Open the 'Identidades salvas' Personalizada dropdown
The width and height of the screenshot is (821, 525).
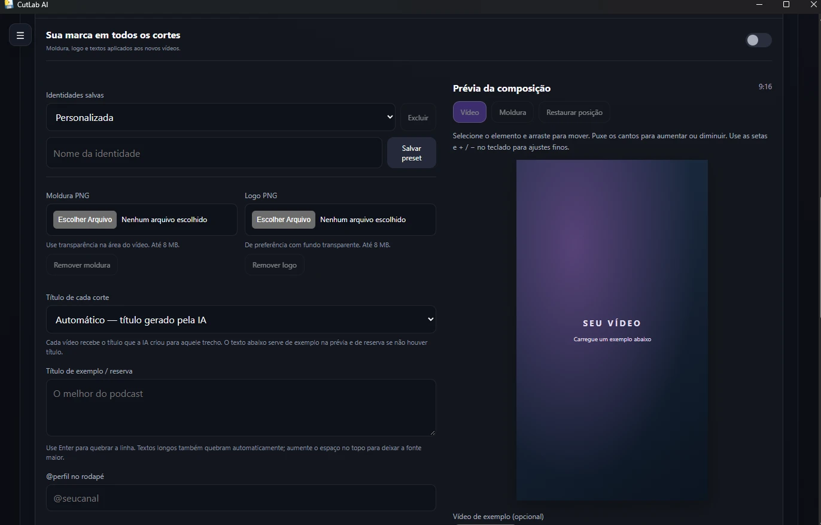(221, 117)
